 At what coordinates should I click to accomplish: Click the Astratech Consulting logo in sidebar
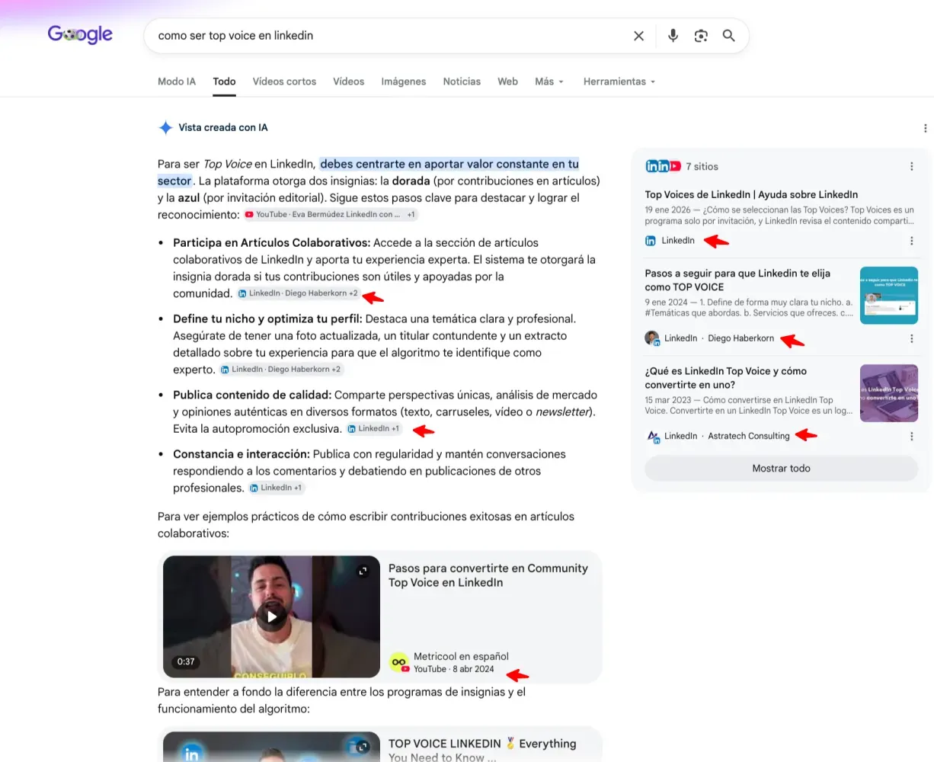652,437
